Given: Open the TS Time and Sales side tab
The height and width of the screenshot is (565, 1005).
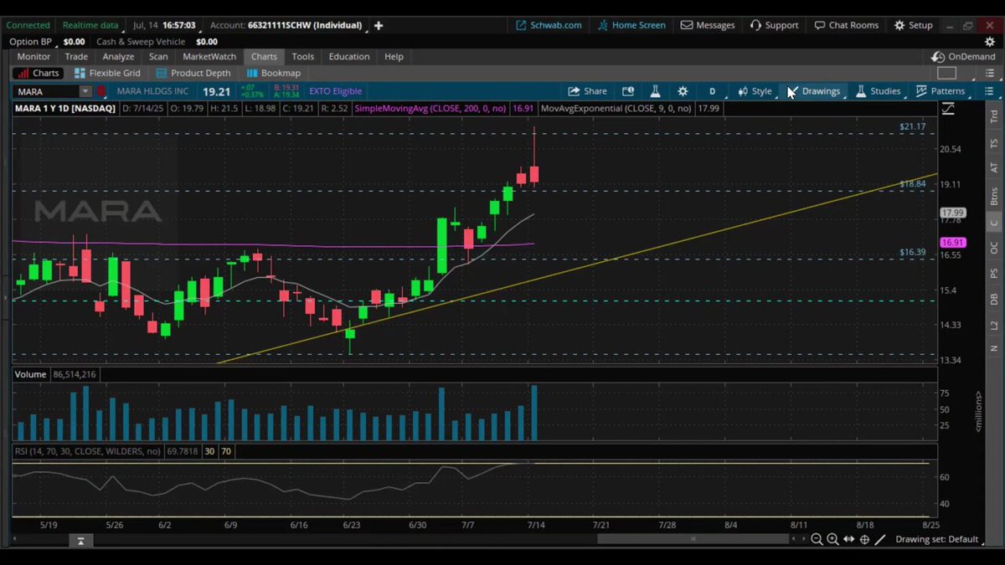Looking at the screenshot, I should coord(994,144).
